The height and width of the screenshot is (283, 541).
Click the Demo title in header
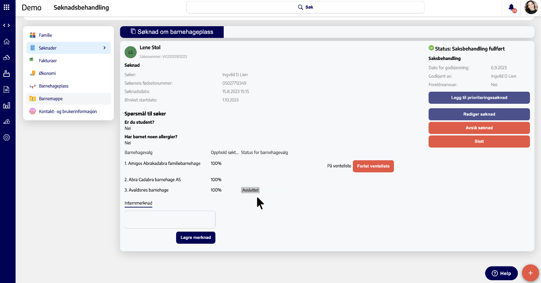point(31,8)
